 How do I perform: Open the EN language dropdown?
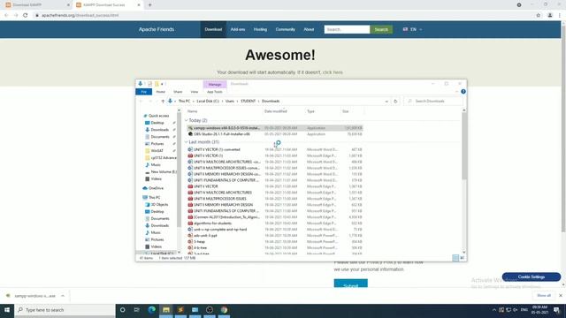413,29
